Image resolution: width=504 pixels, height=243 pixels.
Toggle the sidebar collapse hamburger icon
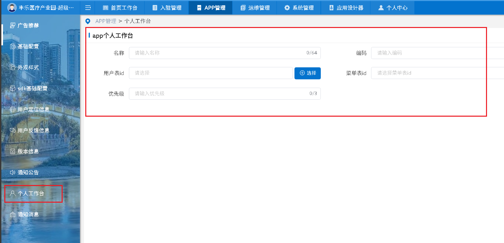pos(88,8)
